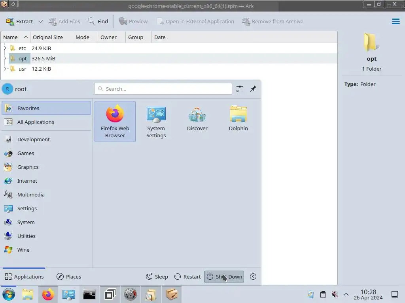Click the Ark package box taskbar icon
The width and height of the screenshot is (405, 303).
tap(172, 294)
